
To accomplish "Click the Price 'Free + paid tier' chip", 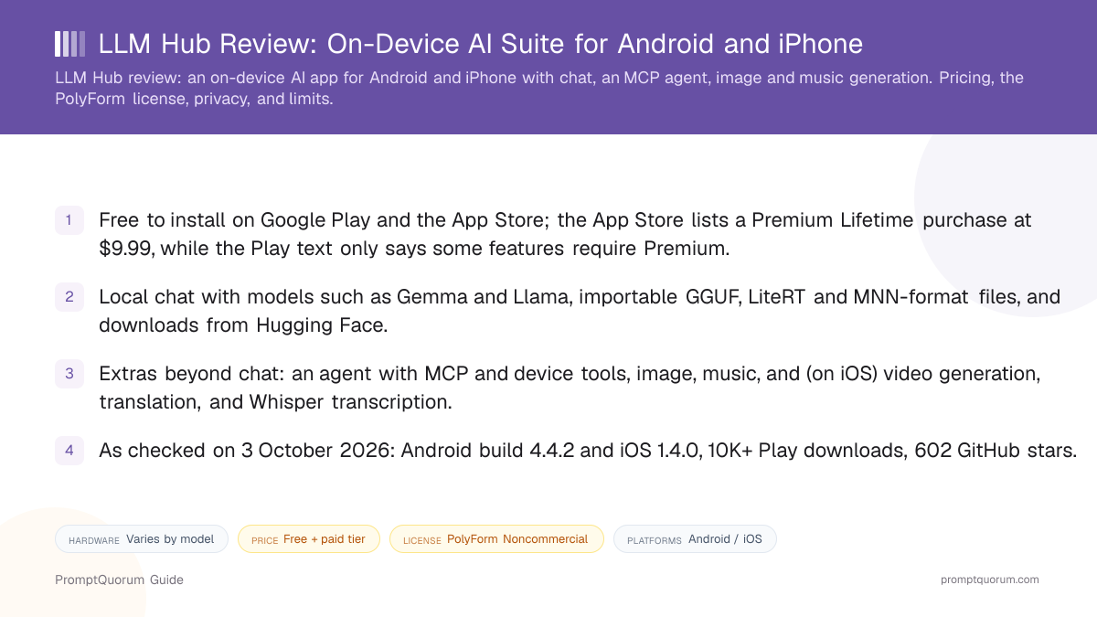I will coord(309,539).
